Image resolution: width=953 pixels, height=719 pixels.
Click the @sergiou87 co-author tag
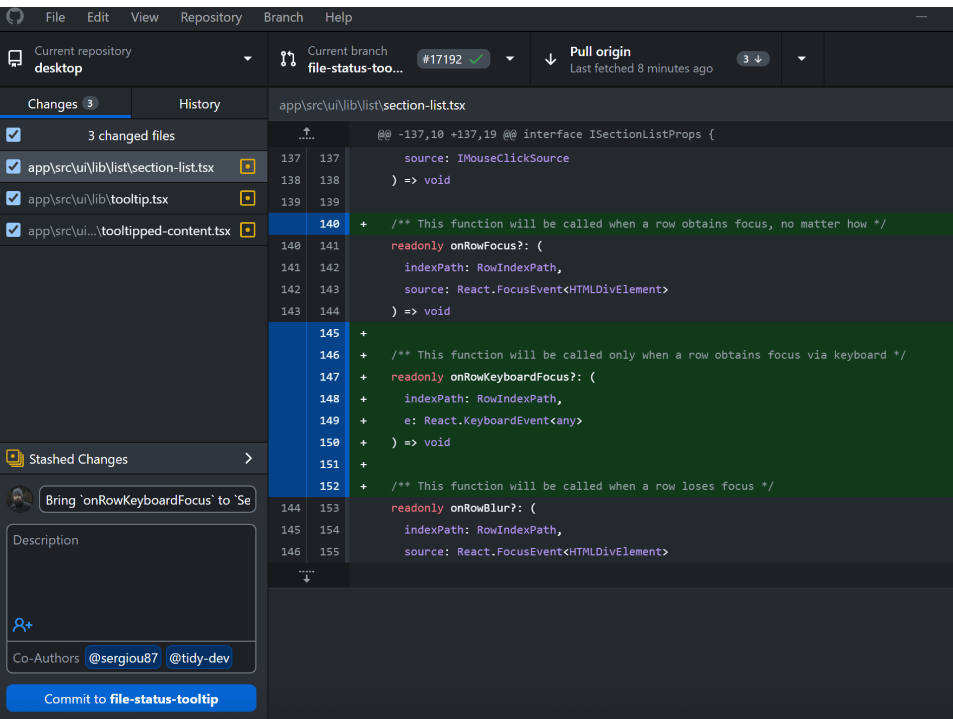pos(123,658)
